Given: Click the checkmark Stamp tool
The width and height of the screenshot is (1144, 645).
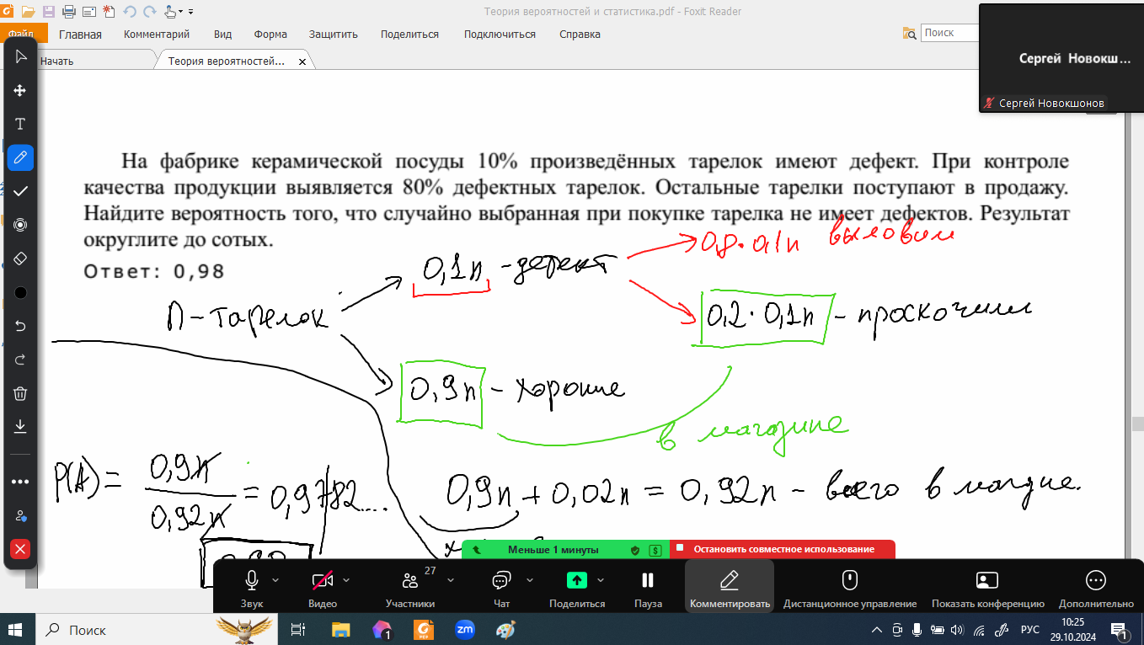Looking at the screenshot, I should (20, 191).
